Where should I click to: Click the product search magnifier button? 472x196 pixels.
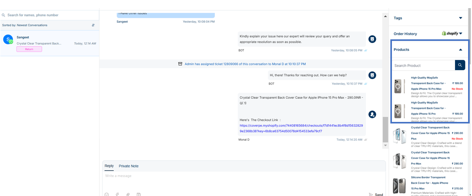click(x=460, y=65)
